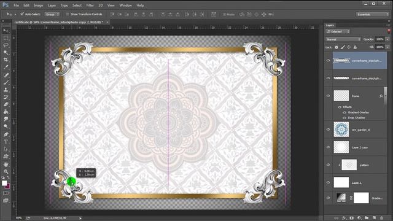The width and height of the screenshot is (393, 221).
Task: Click the Create new group folder icon
Action: (x=367, y=218)
